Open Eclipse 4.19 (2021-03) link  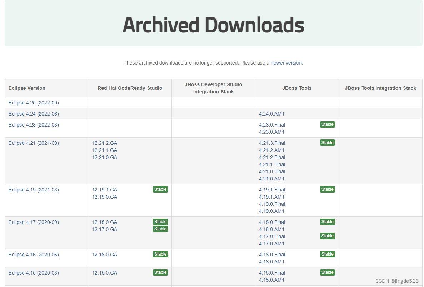[34, 190]
